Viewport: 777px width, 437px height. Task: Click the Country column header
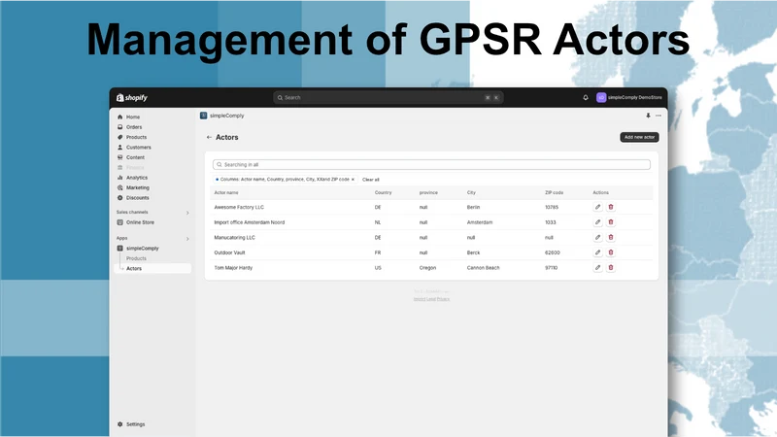(383, 192)
